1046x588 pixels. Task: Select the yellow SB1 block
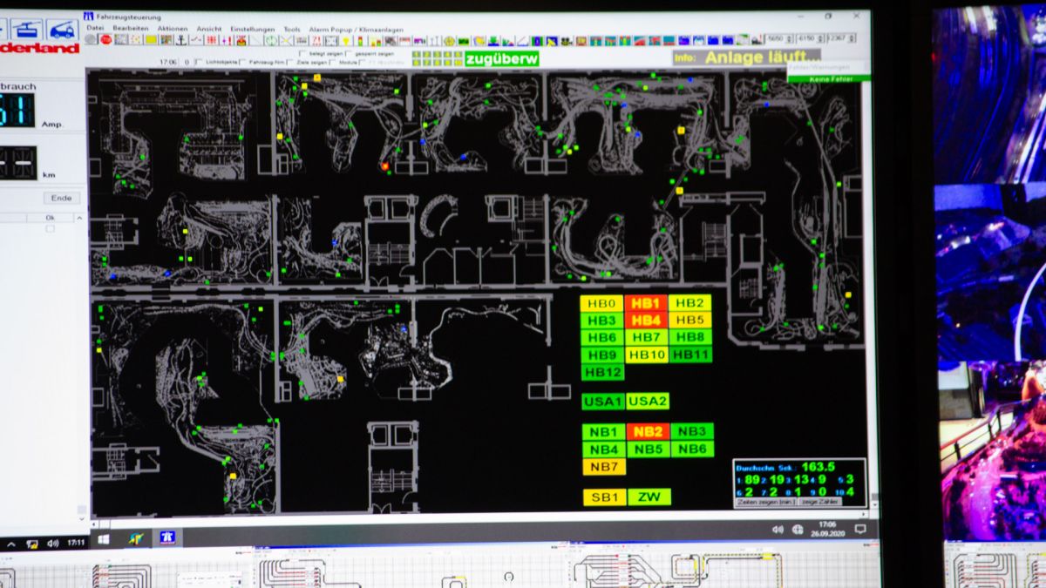click(x=604, y=497)
